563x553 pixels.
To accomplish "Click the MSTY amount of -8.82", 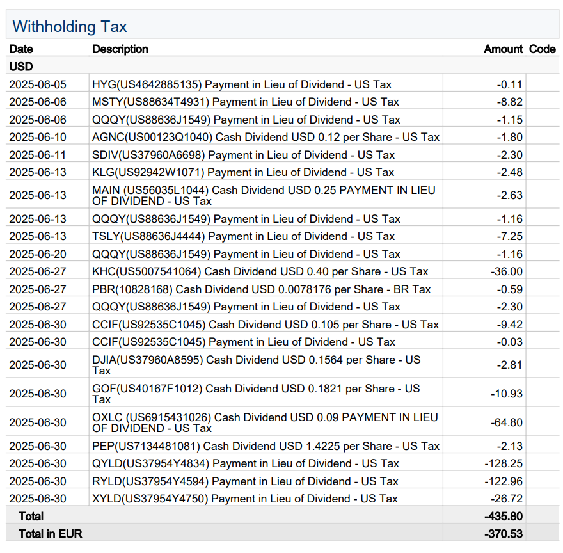I will [510, 102].
